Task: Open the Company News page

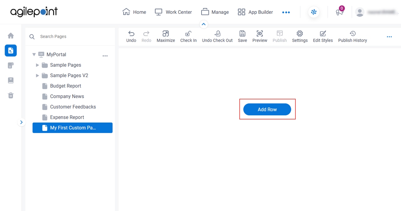Action: pyautogui.click(x=67, y=96)
